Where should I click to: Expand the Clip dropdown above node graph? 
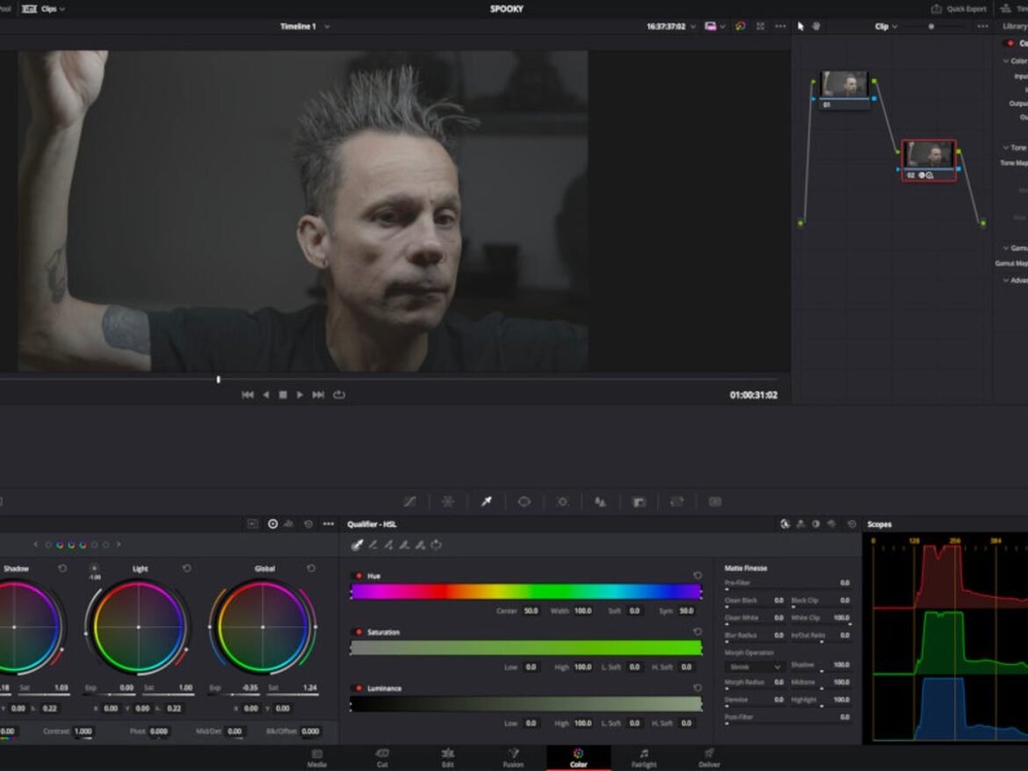[886, 26]
